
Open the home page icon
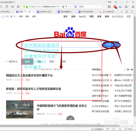(x=13, y=7)
